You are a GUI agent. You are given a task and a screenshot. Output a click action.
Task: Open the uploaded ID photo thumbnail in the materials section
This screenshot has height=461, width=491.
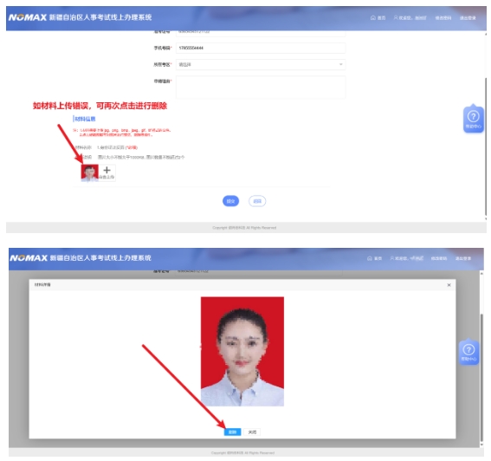pos(89,172)
